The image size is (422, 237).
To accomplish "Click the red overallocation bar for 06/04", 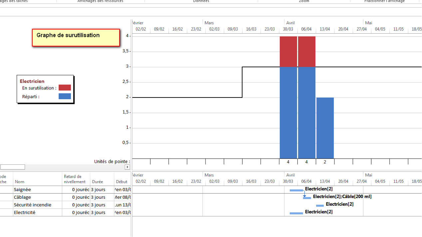I will coord(307,52).
